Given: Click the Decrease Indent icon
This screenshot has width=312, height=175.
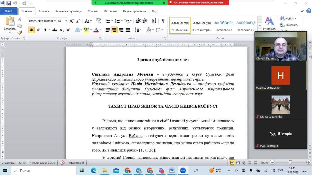Looking at the screenshot, I should [x=138, y=21].
